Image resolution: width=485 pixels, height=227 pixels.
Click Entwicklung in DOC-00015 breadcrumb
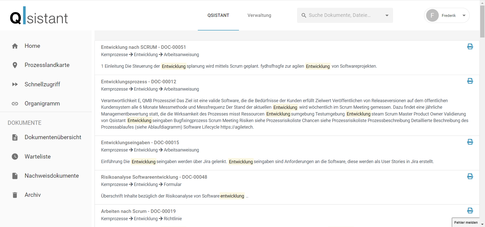pyautogui.click(x=146, y=150)
